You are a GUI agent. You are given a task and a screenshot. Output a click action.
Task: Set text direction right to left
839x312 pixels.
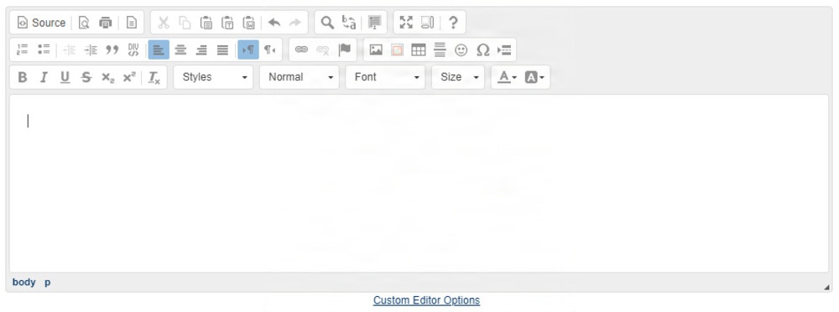269,49
